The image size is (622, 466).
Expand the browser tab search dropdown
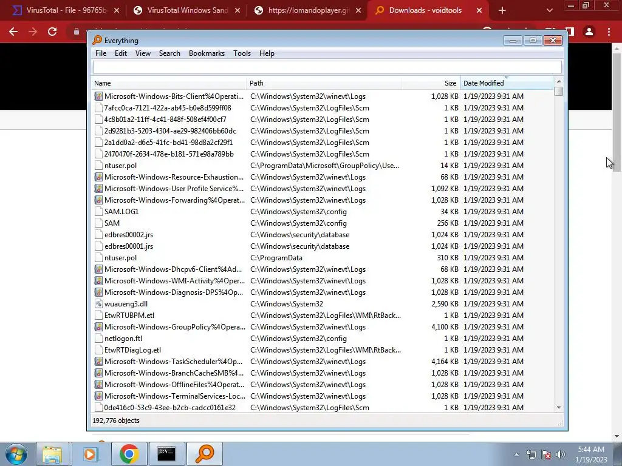[x=549, y=10]
